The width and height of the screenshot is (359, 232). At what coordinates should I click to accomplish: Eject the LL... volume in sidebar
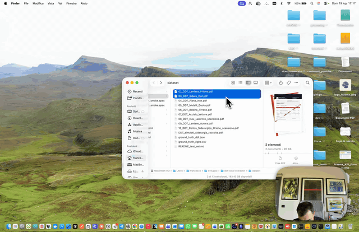[142, 171]
